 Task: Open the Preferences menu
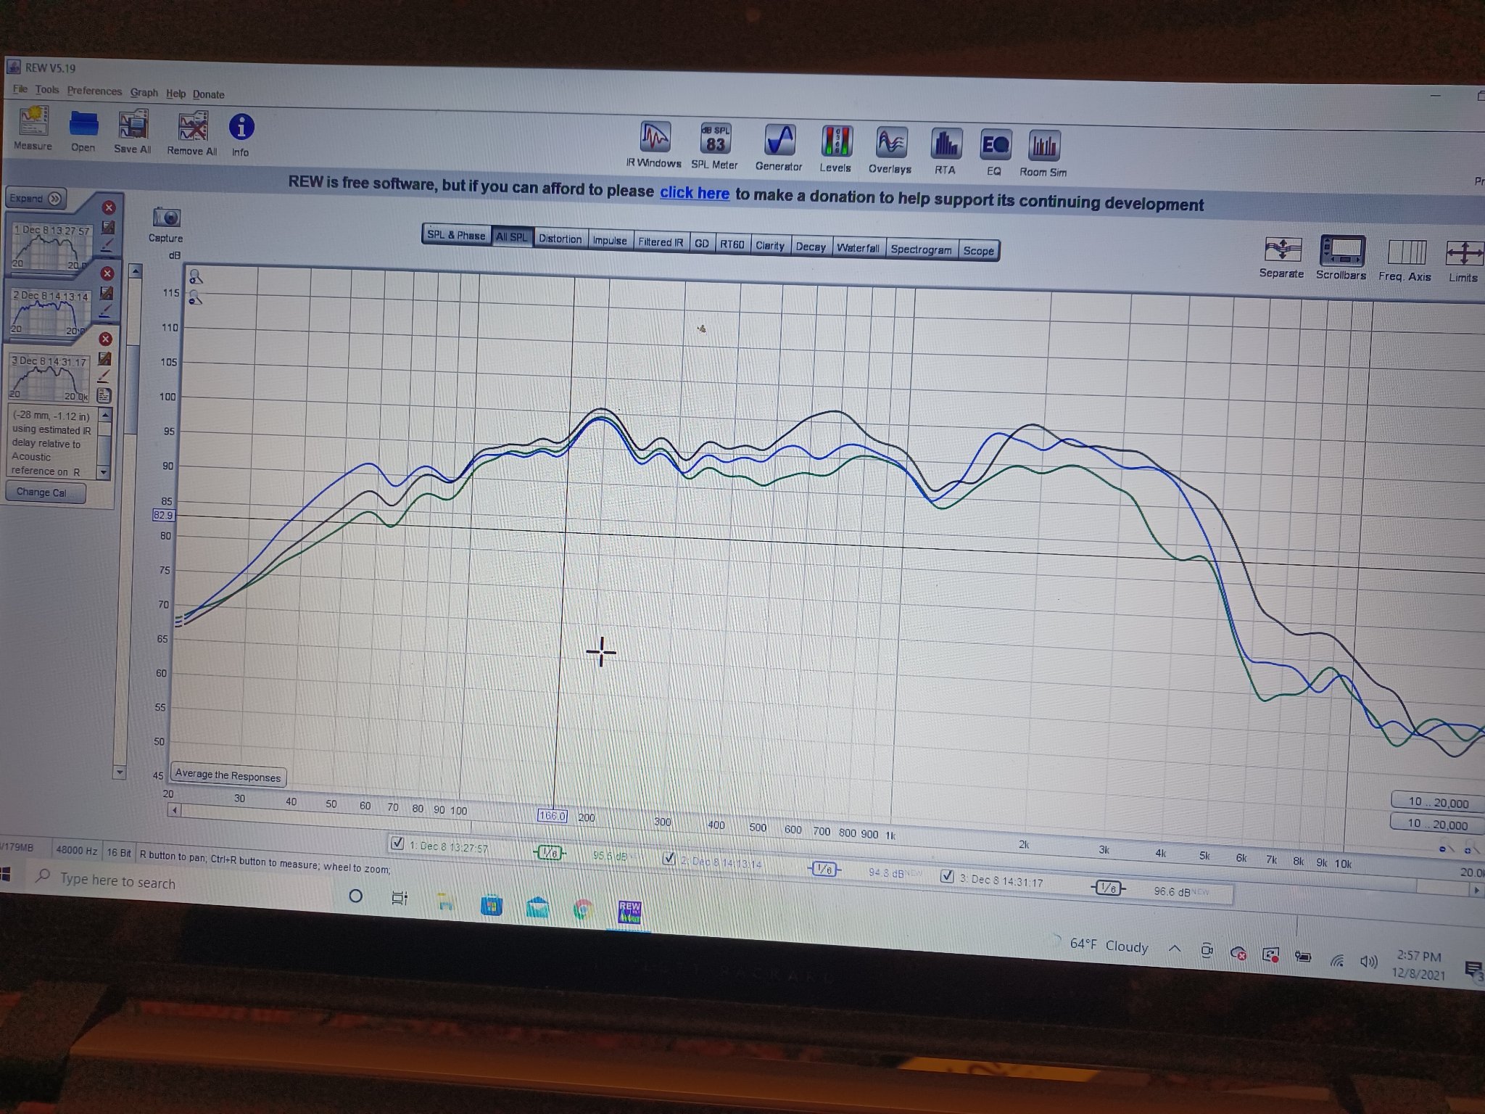point(94,91)
